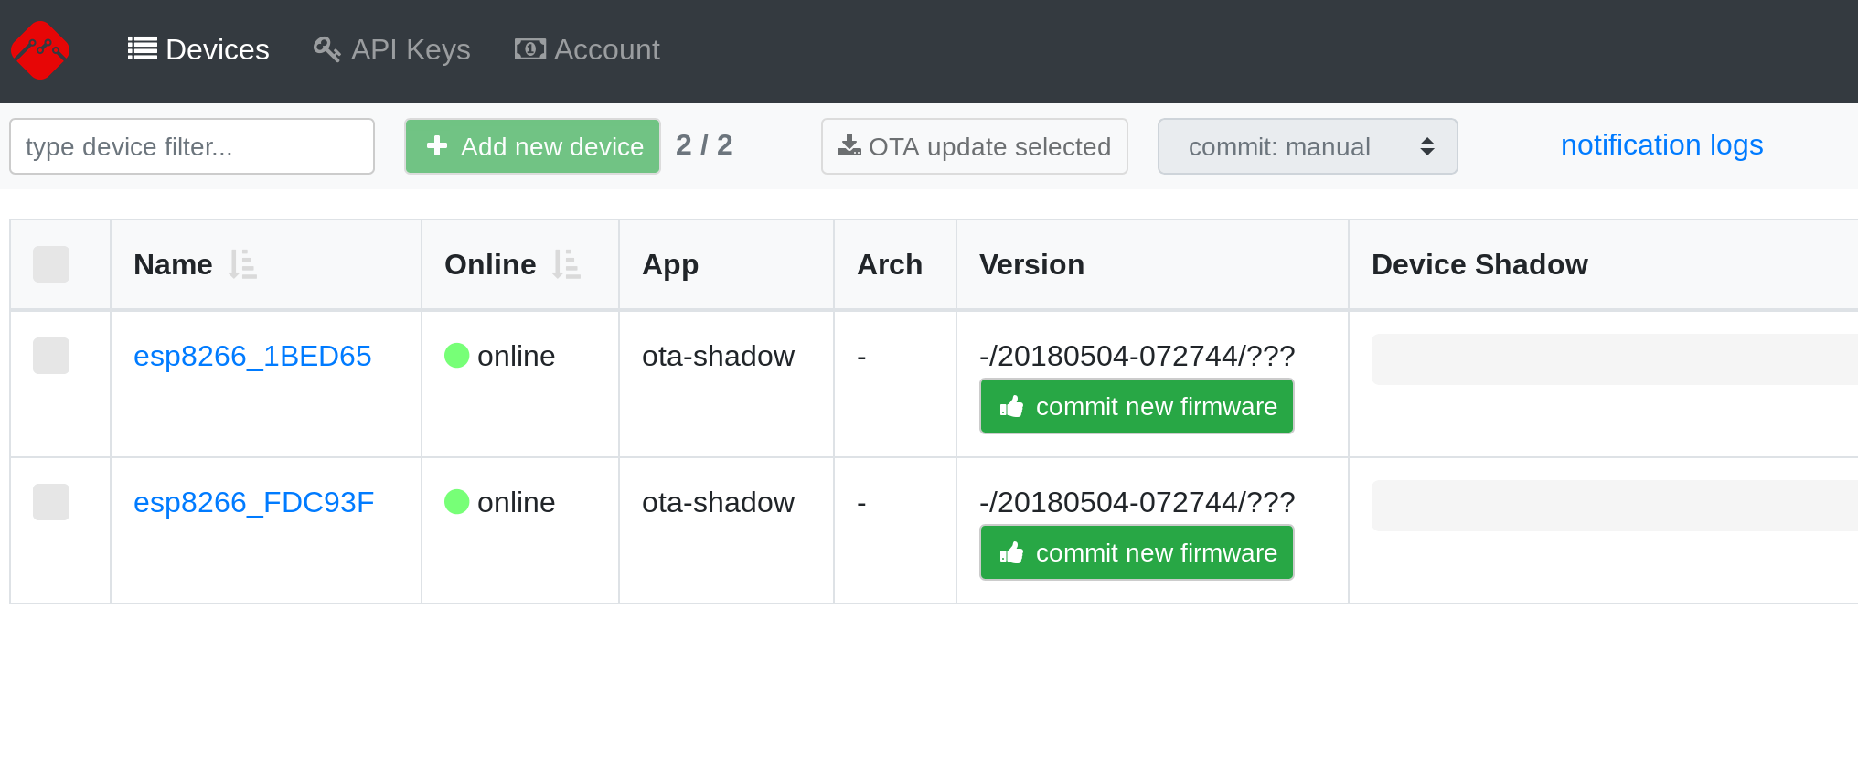The width and height of the screenshot is (1858, 781).
Task: Click the Name column sort icon
Action: click(x=242, y=264)
